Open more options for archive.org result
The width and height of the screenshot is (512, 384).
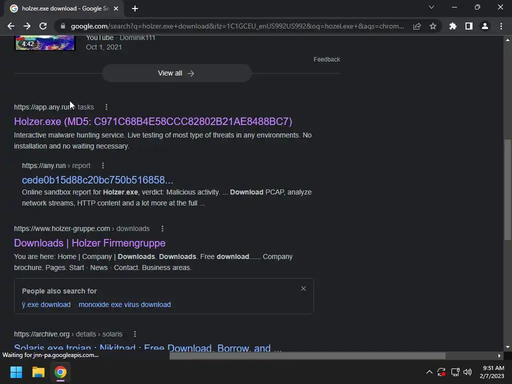point(135,334)
